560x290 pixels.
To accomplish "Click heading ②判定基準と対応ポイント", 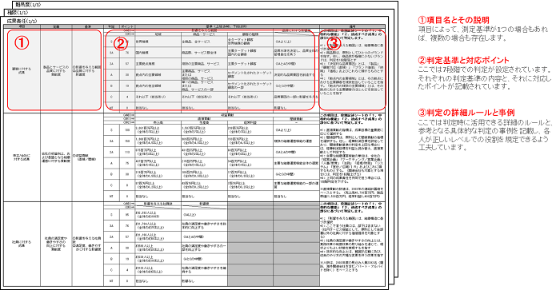I will click(x=463, y=60).
